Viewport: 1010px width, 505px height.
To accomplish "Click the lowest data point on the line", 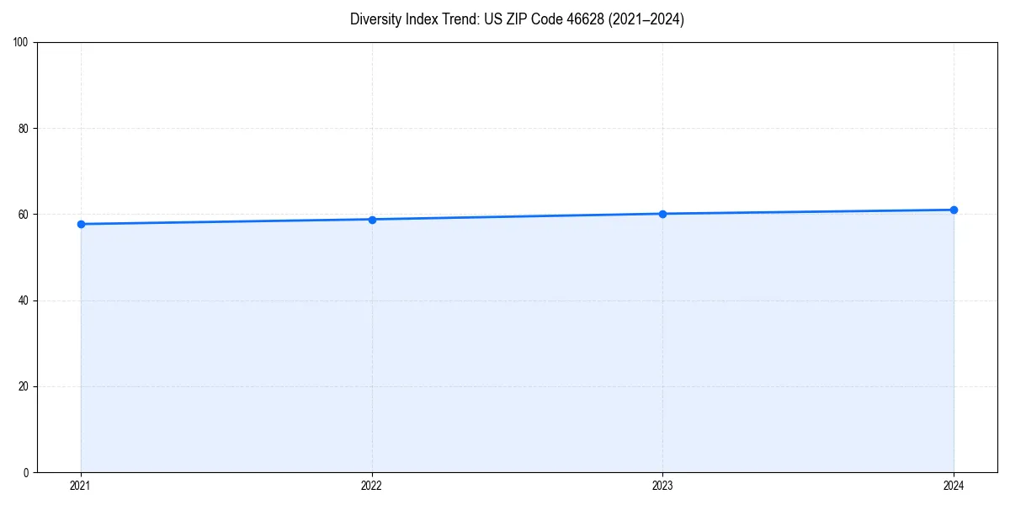I will pyautogui.click(x=80, y=224).
